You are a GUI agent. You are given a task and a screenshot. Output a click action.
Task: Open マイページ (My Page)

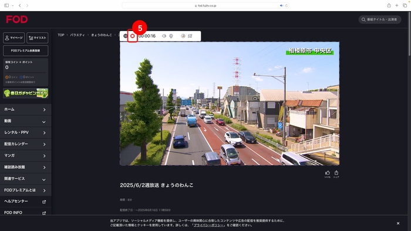pos(14,38)
